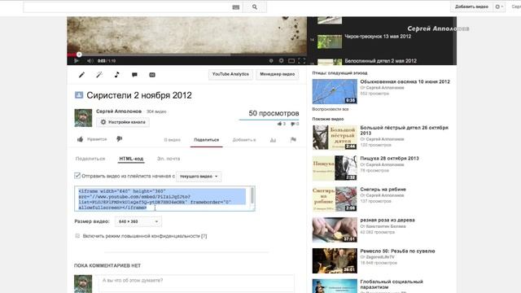Click the video progress bar scrubber
521x293 pixels.
(x=79, y=55)
